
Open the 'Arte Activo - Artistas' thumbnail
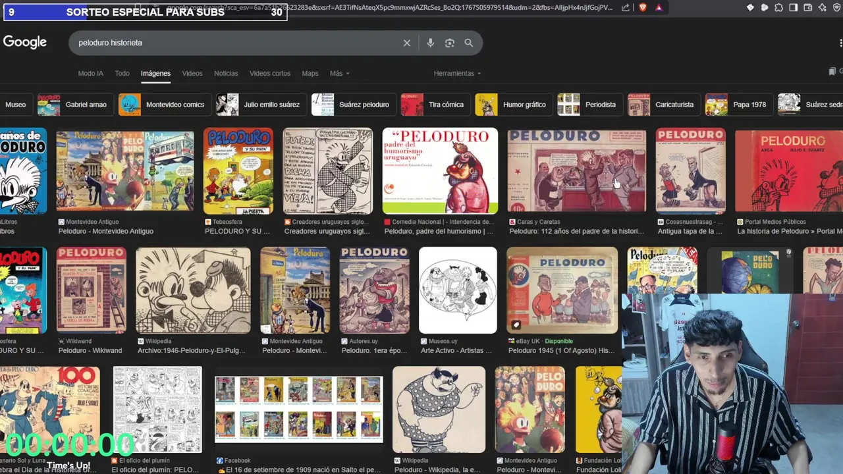[458, 290]
